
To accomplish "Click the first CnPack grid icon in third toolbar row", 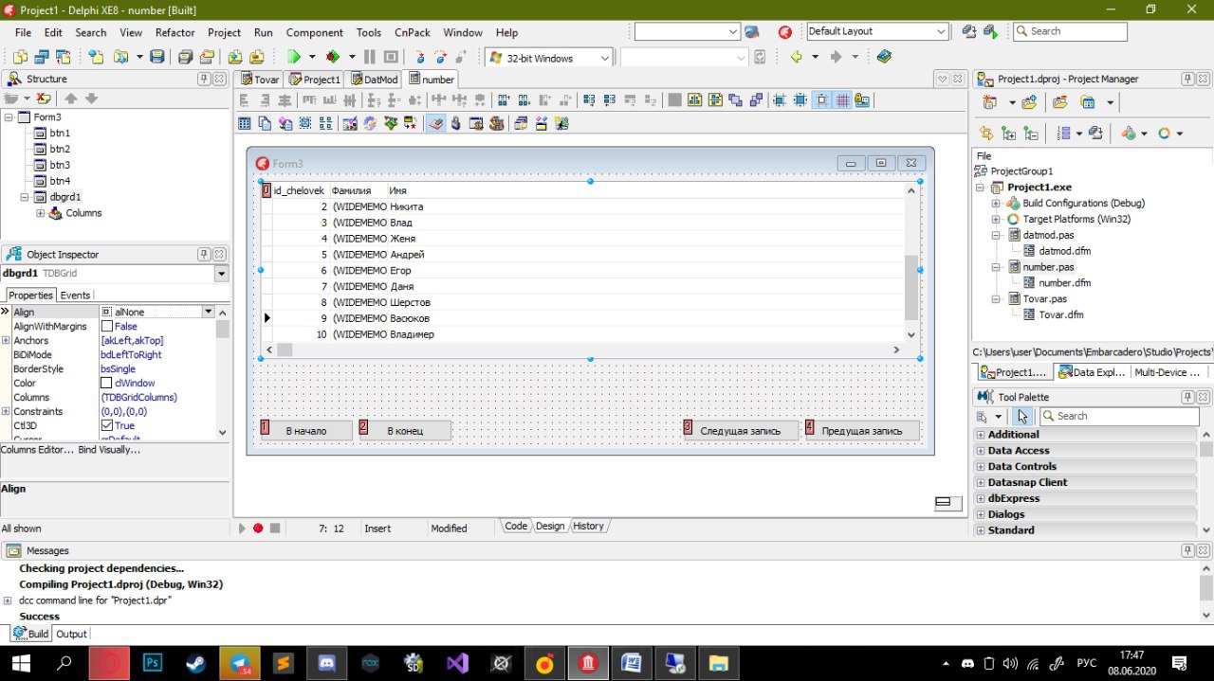I will pyautogui.click(x=245, y=123).
